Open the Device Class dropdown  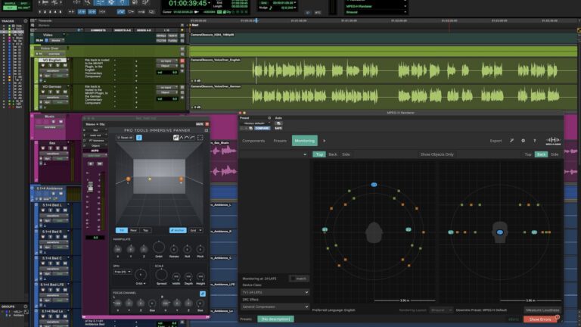coord(275,291)
